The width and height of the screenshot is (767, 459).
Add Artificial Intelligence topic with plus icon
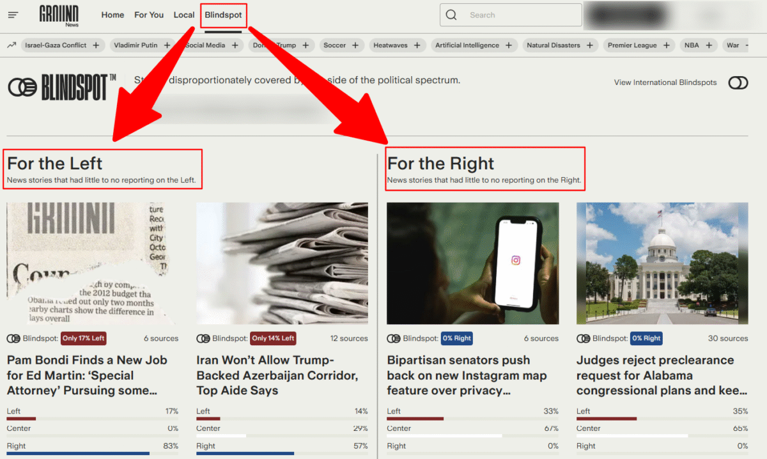509,45
